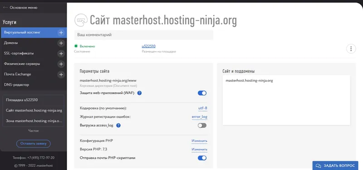This screenshot has width=363, height=170.
Task: Focus the Ваш комментарий input field
Action: 143,35
